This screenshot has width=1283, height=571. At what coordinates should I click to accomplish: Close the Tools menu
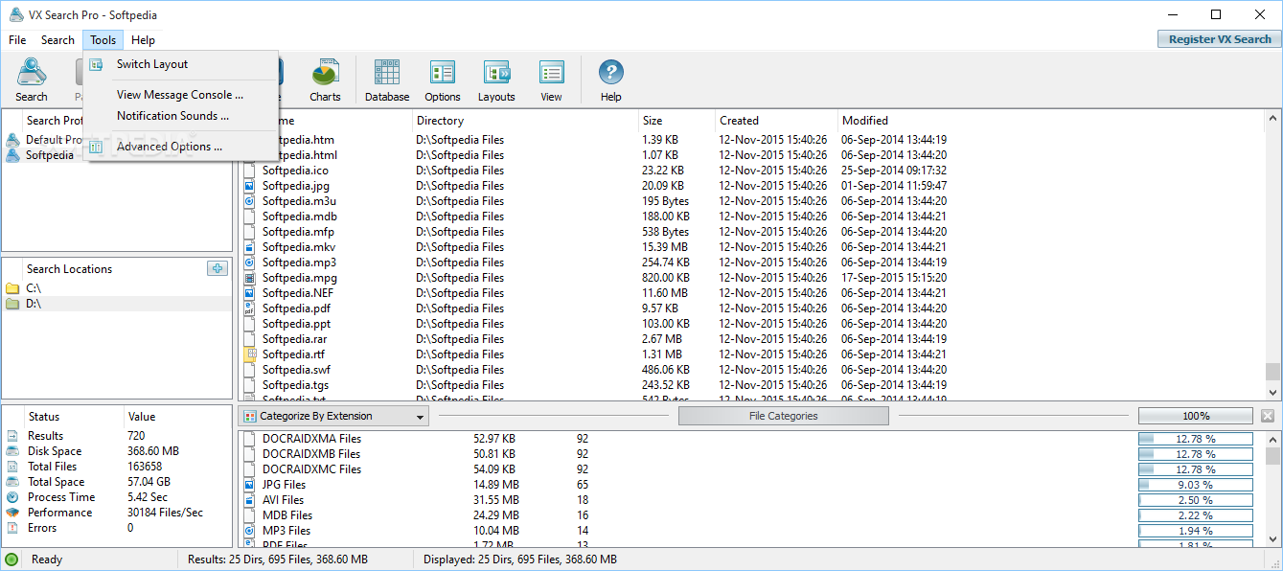(103, 40)
